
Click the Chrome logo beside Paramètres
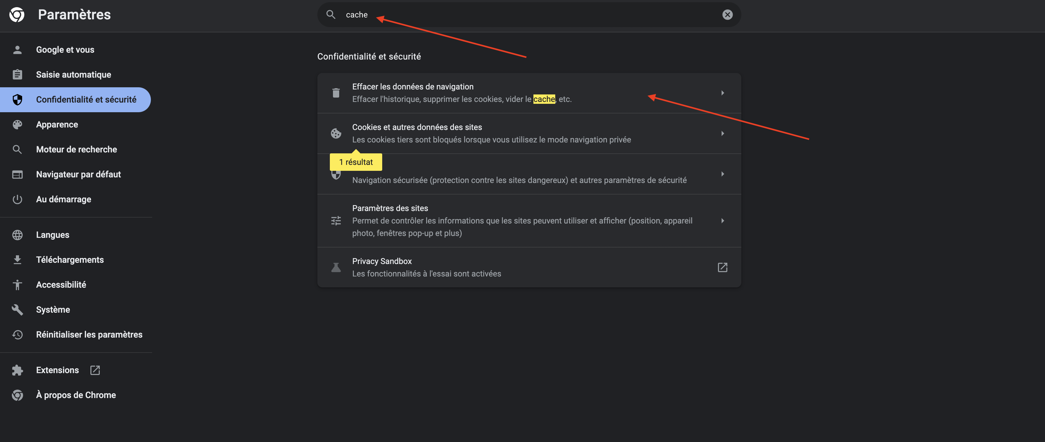(17, 15)
